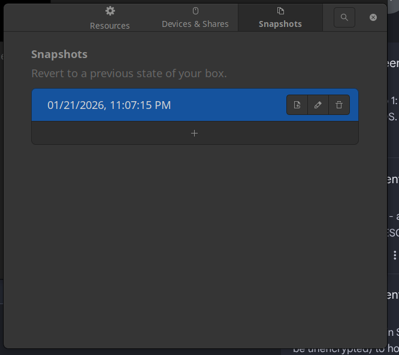The height and width of the screenshot is (355, 399).
Task: Open the Devices & Shares tab
Action: (195, 24)
